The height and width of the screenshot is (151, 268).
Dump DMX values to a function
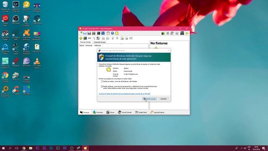[163, 33]
